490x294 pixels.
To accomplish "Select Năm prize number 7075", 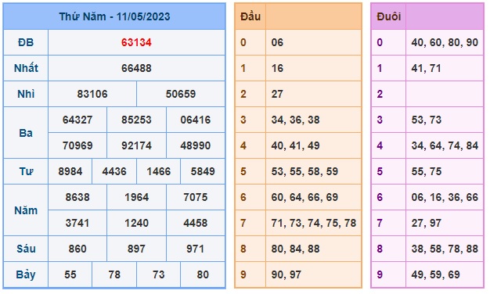I will point(196,197).
